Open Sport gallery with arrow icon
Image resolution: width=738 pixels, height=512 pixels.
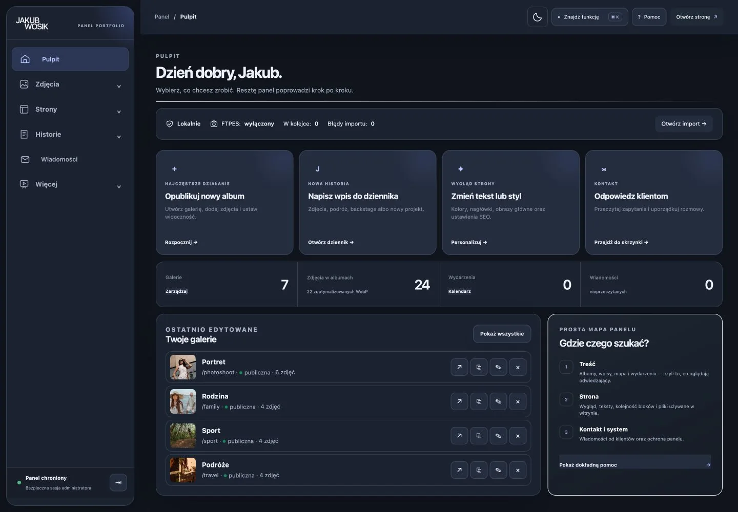click(459, 436)
